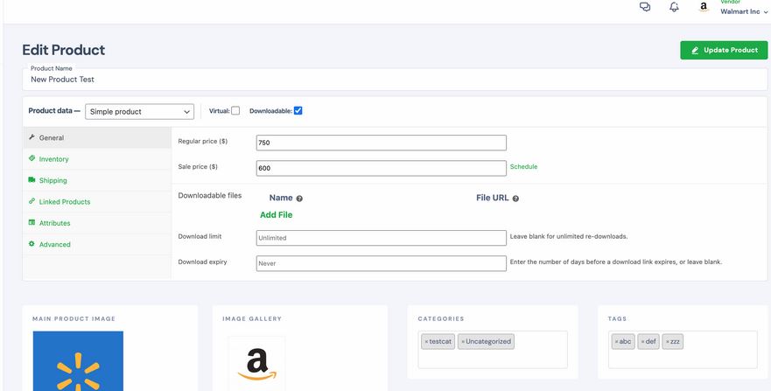Uncheck the Downloadable checkbox

pyautogui.click(x=298, y=111)
